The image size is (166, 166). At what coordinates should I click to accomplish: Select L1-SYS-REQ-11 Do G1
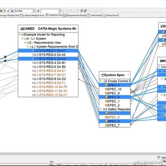click(x=48, y=91)
